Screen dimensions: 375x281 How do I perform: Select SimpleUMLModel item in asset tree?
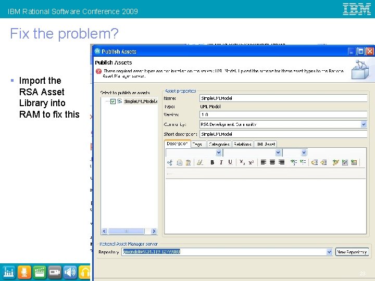(x=141, y=101)
